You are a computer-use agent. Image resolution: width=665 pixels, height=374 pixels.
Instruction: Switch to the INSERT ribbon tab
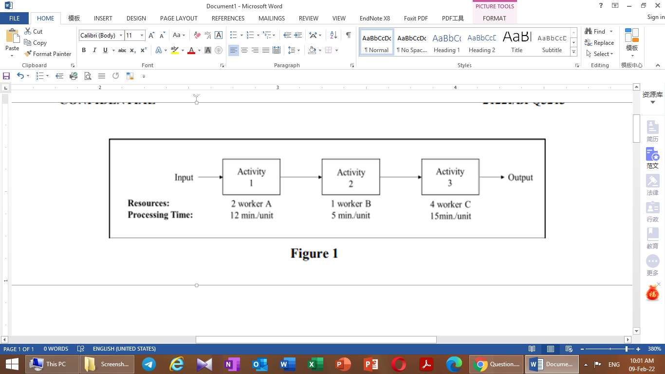103,18
